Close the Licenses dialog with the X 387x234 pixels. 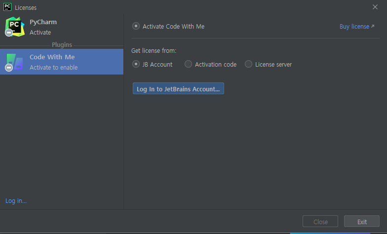375,7
